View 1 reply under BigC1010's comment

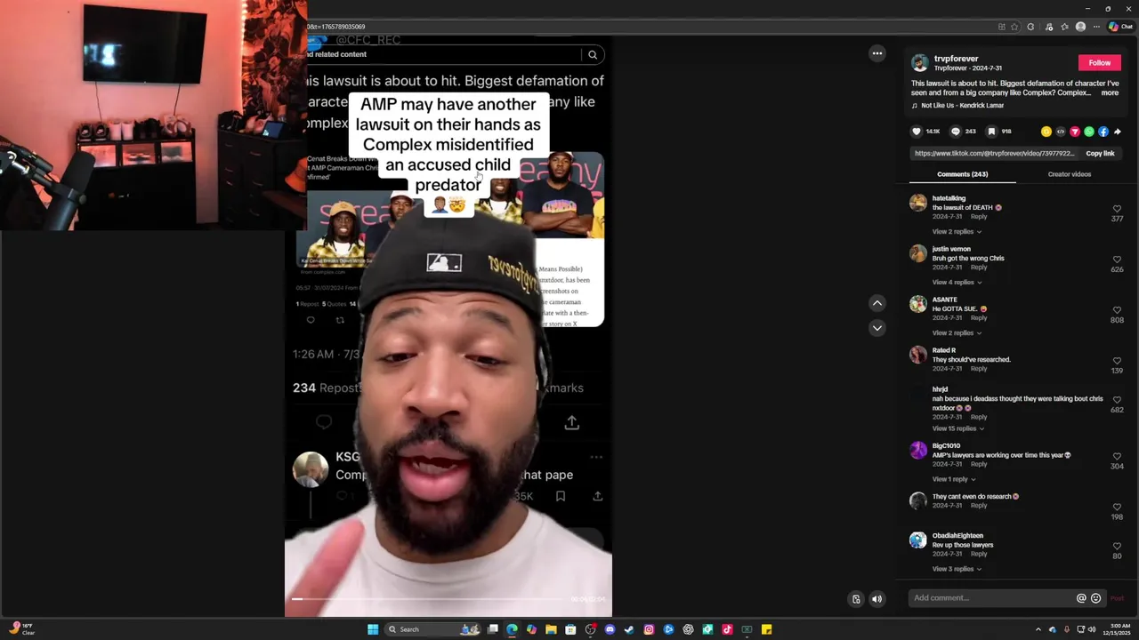click(954, 479)
